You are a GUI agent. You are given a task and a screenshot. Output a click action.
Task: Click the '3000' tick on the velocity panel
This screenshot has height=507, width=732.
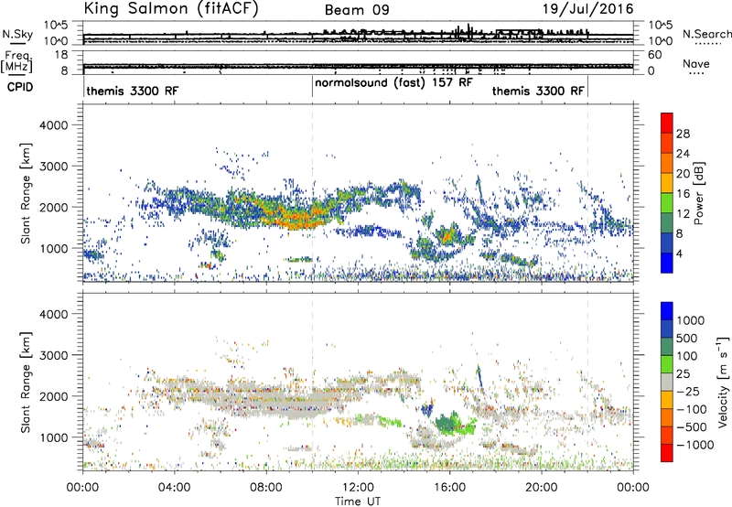pos(54,355)
